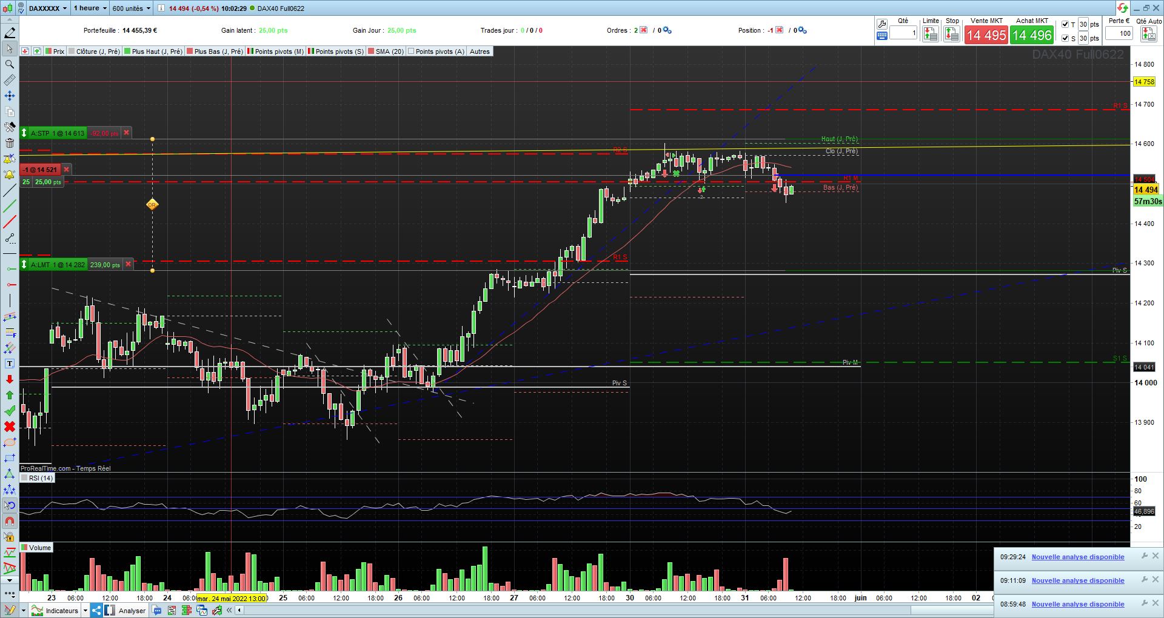The width and height of the screenshot is (1164, 618).
Task: Open the 600 unités dropdown
Action: click(131, 8)
